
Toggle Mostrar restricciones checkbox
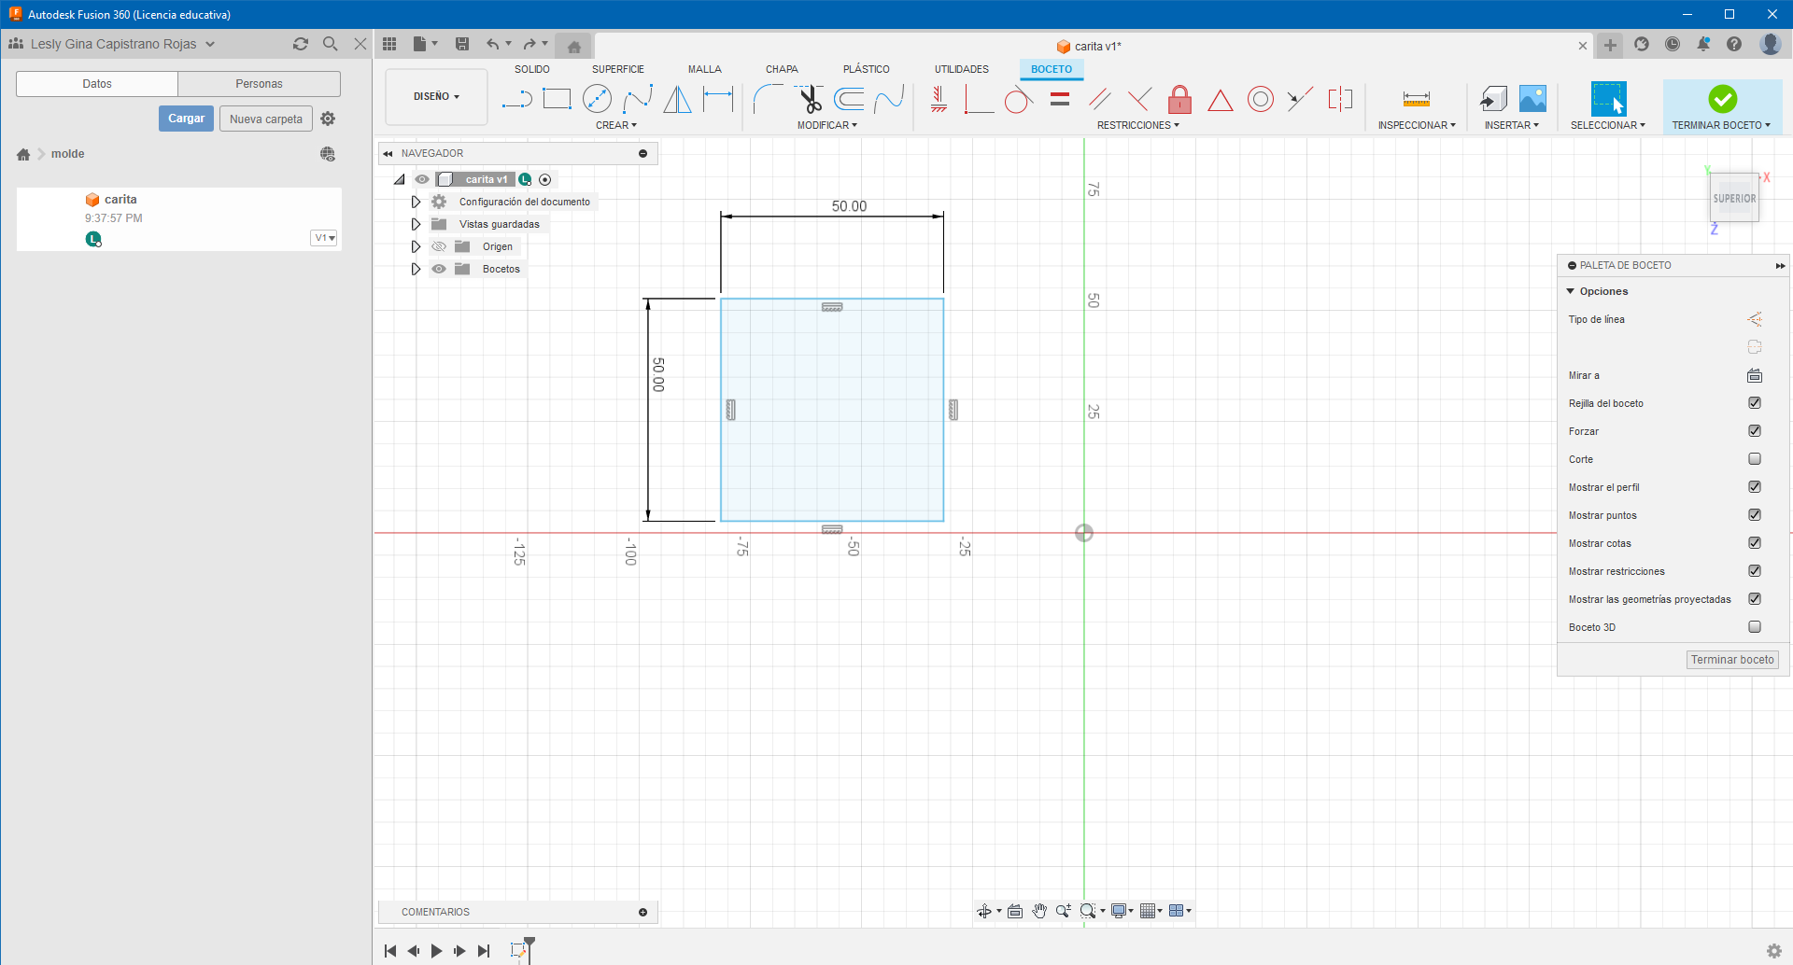pos(1755,571)
